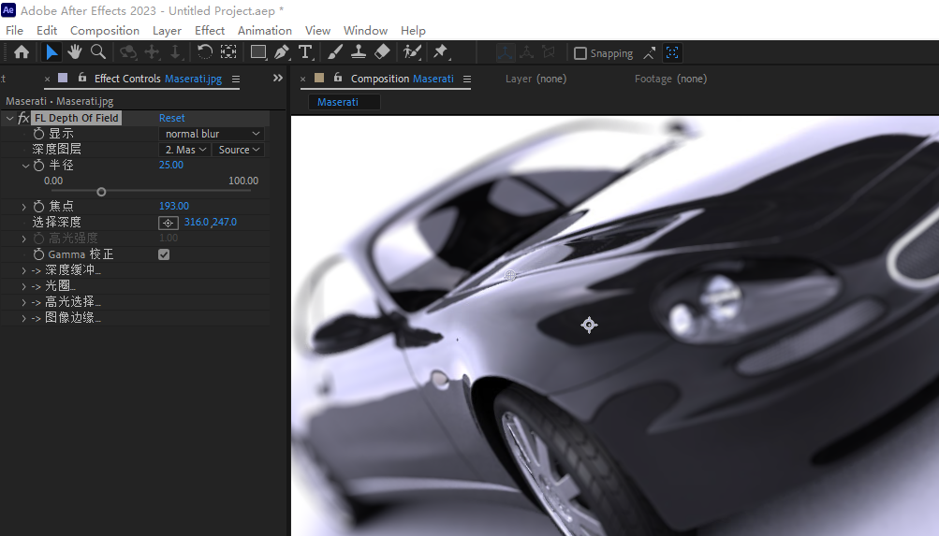Go to the Home screen icon
Image resolution: width=939 pixels, height=536 pixels.
pos(22,52)
